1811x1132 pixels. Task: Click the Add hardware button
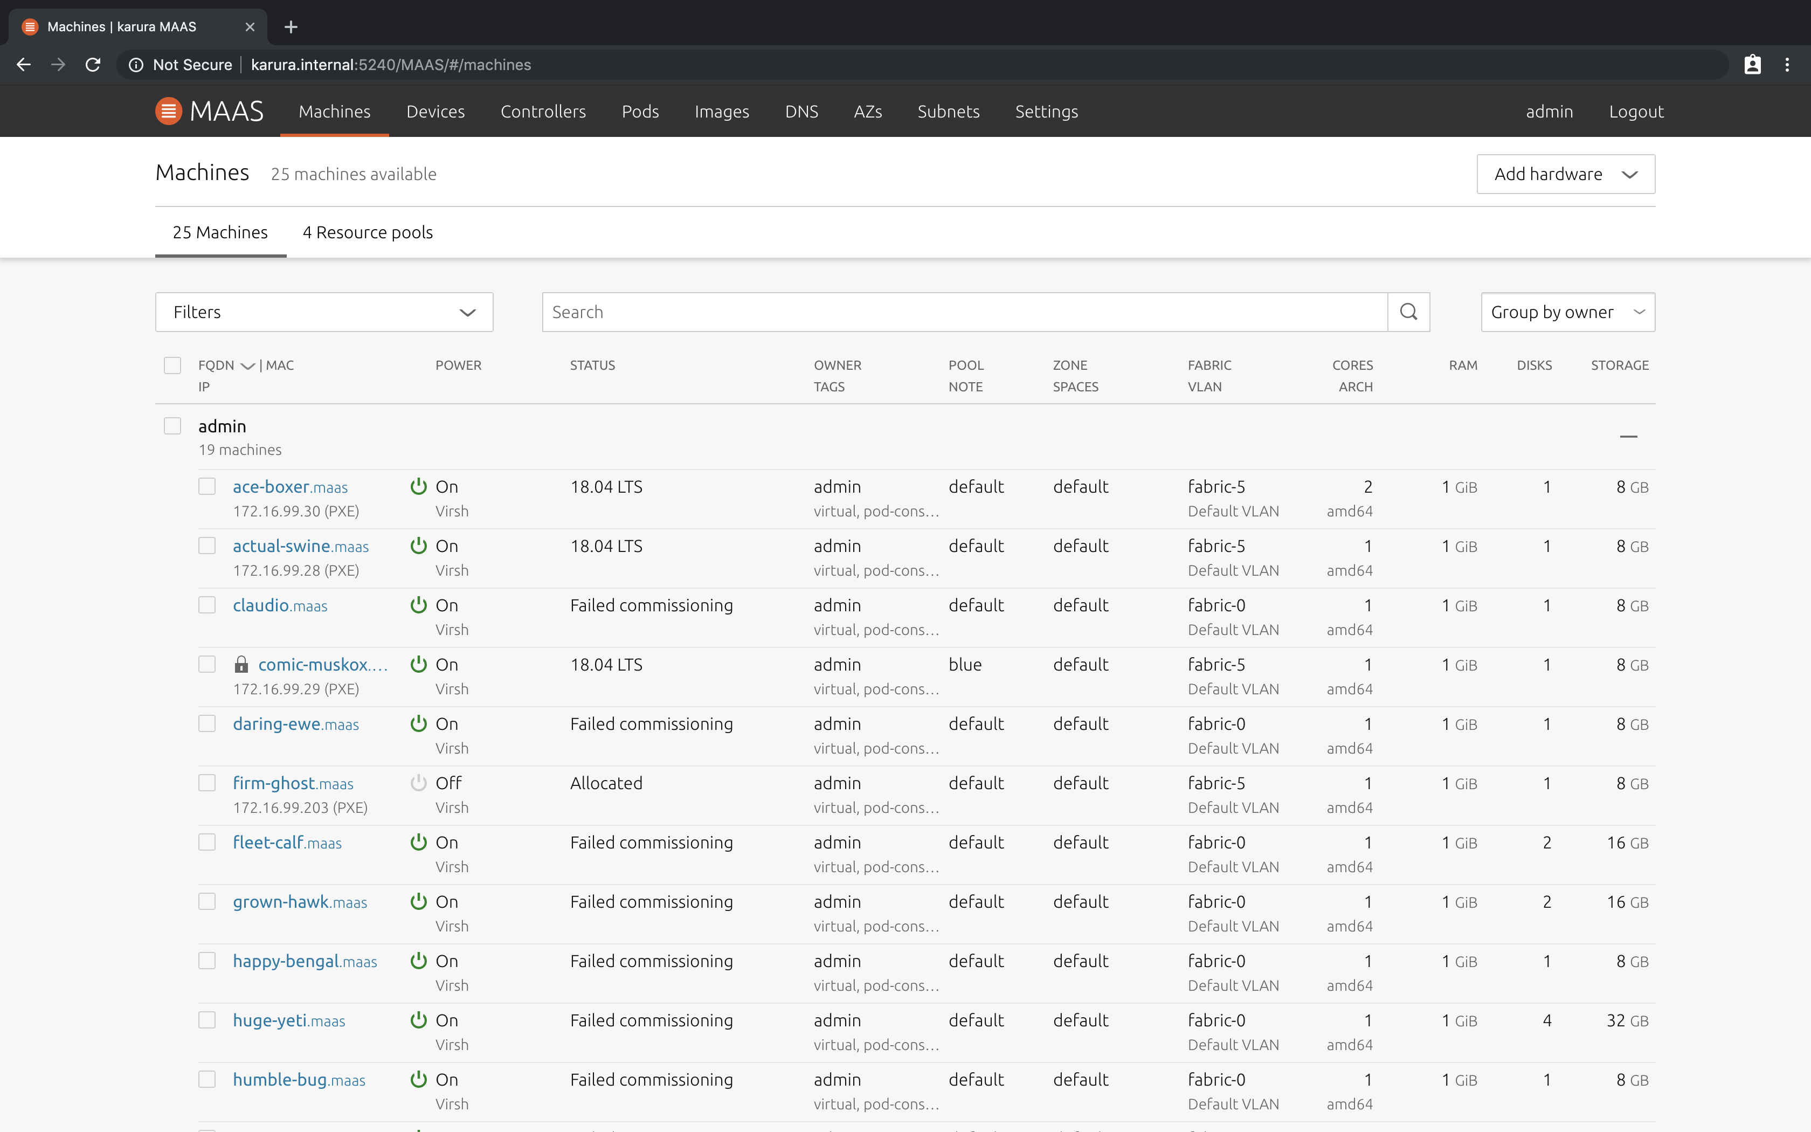click(1565, 175)
